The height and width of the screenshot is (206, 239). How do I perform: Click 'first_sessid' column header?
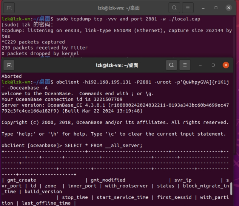click(x=174, y=197)
